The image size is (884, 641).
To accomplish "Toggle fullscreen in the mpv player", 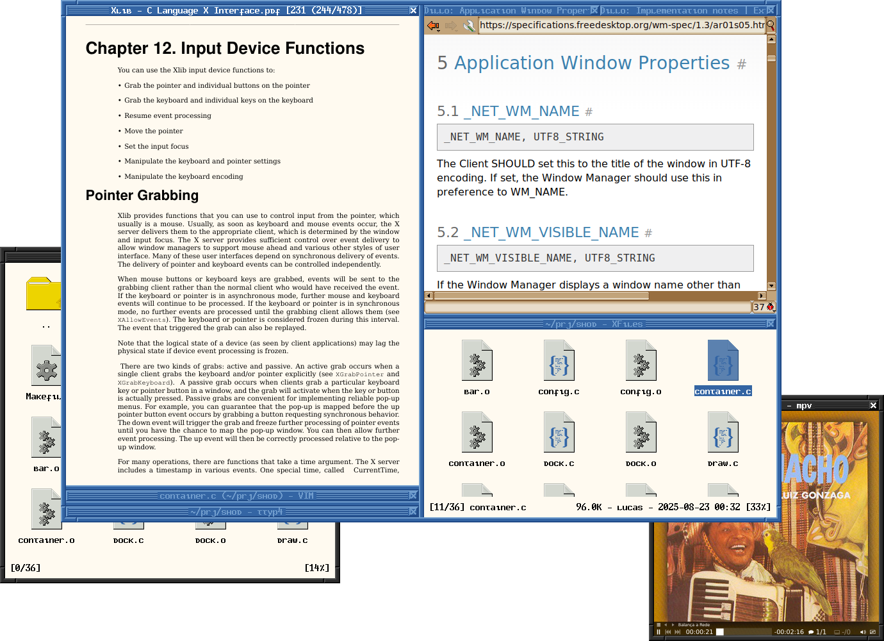I will coord(872,632).
